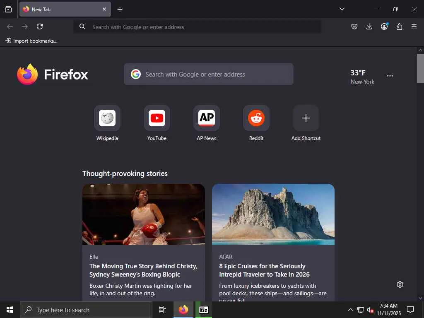Screen dimensions: 424x318
Task: Open the new tab customize gear icon
Action: pyautogui.click(x=400, y=284)
